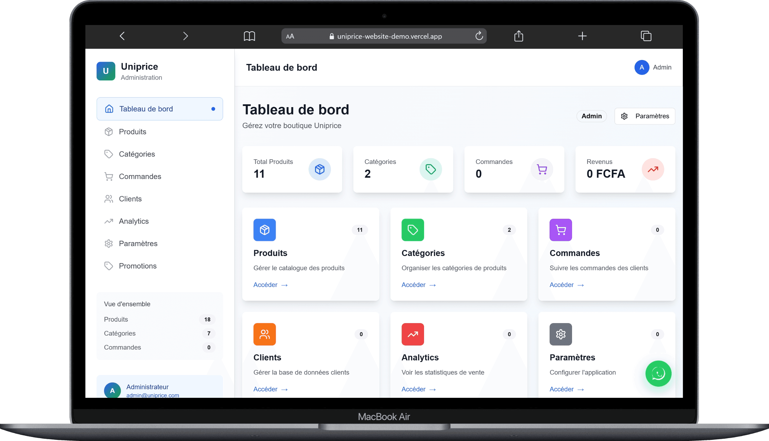Click the Revenus trending arrow icon
The image size is (769, 441).
pyautogui.click(x=653, y=169)
